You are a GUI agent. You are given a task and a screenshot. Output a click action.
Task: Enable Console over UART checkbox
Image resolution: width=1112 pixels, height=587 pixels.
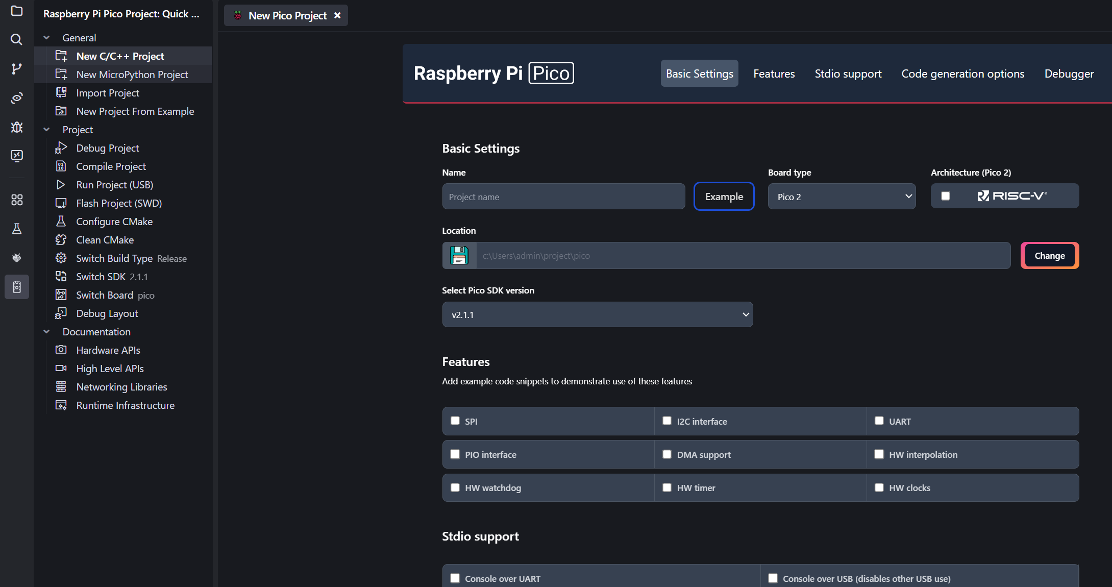(455, 578)
